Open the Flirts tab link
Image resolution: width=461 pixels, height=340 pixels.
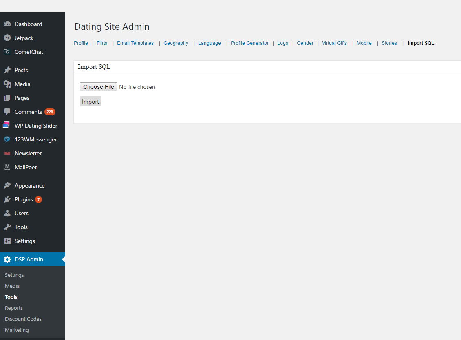click(102, 43)
